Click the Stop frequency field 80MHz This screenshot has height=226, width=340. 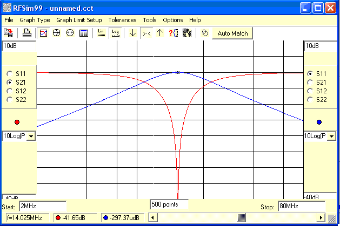pyautogui.click(x=302, y=206)
